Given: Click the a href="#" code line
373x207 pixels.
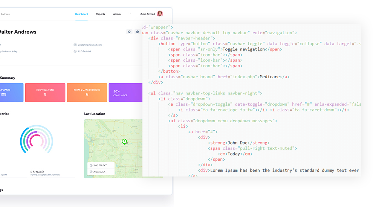Looking at the screenshot, I should click(x=203, y=132).
